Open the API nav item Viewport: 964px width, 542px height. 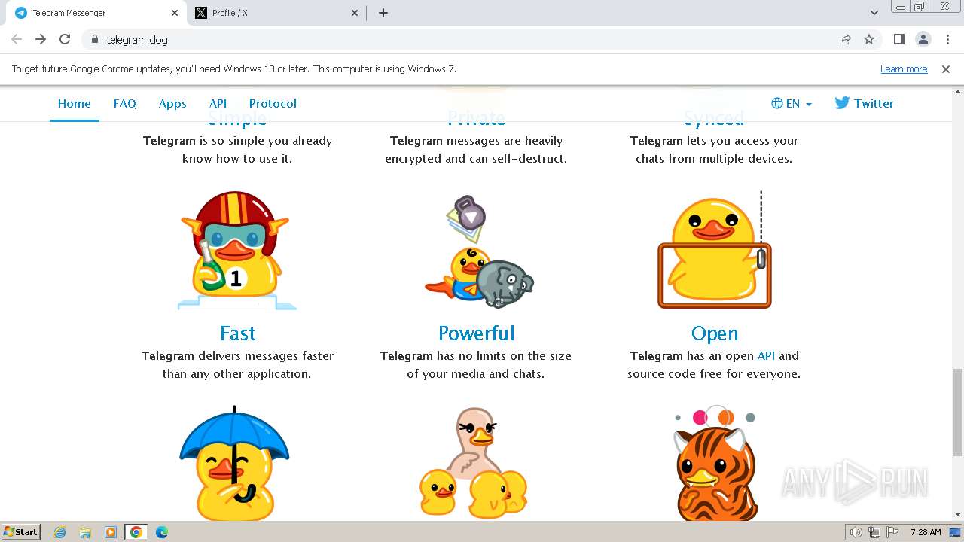(218, 104)
